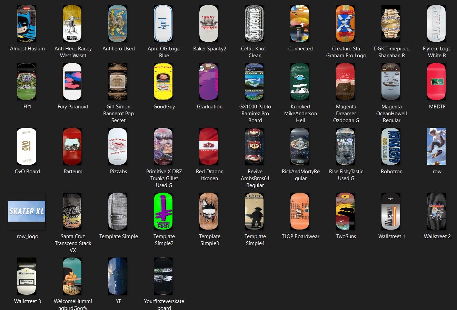
Task: Select the TLOP Boardwear orange deck
Action: pos(300,211)
